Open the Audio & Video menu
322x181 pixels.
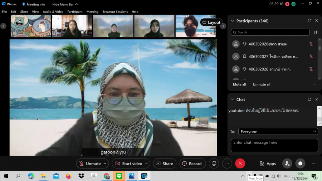click(53, 12)
